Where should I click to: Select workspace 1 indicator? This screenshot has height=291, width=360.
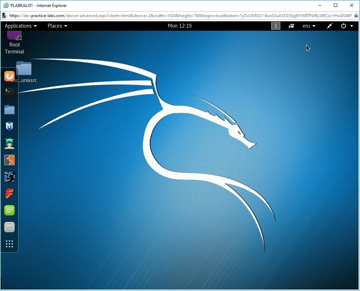tap(276, 26)
